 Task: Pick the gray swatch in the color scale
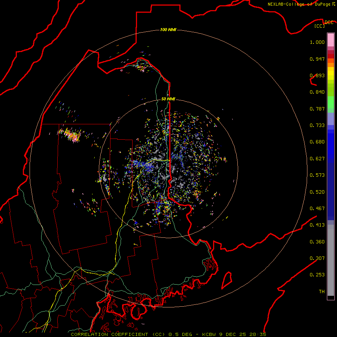pos(331,260)
